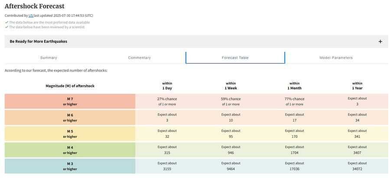Select the M 5 or higher row label

click(x=70, y=133)
